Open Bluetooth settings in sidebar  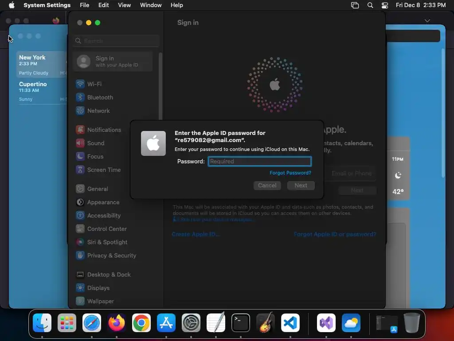(x=94, y=97)
